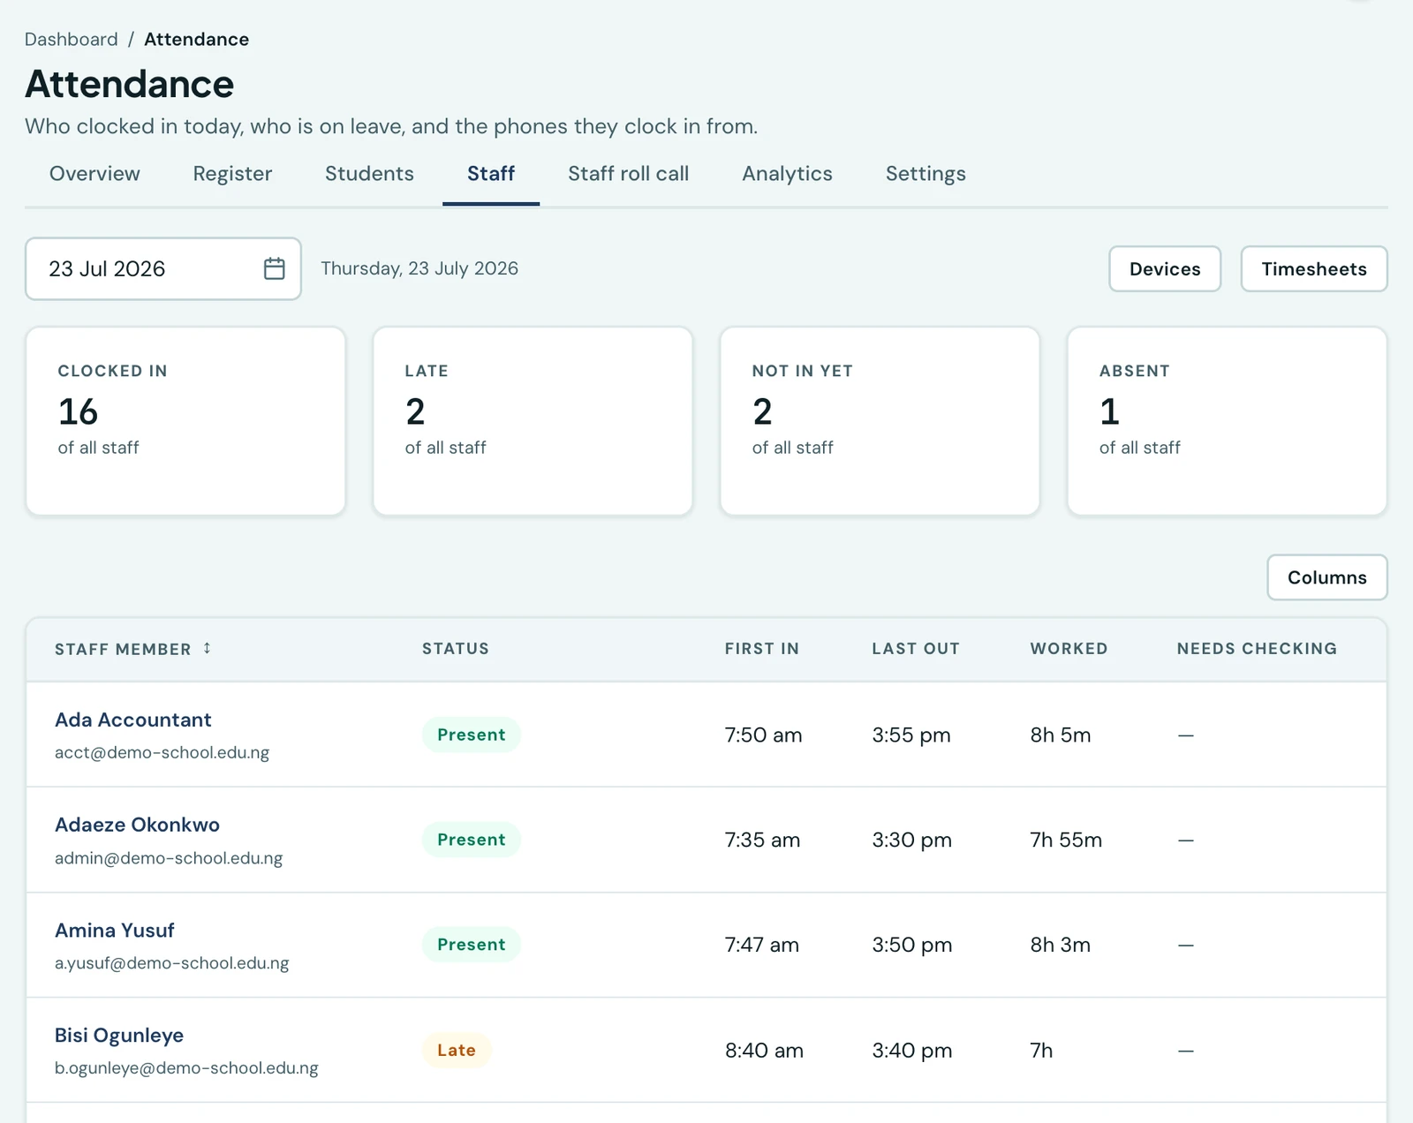Viewport: 1413px width, 1123px height.
Task: Click the 3:50 pm last-out time
Action: 912,945
